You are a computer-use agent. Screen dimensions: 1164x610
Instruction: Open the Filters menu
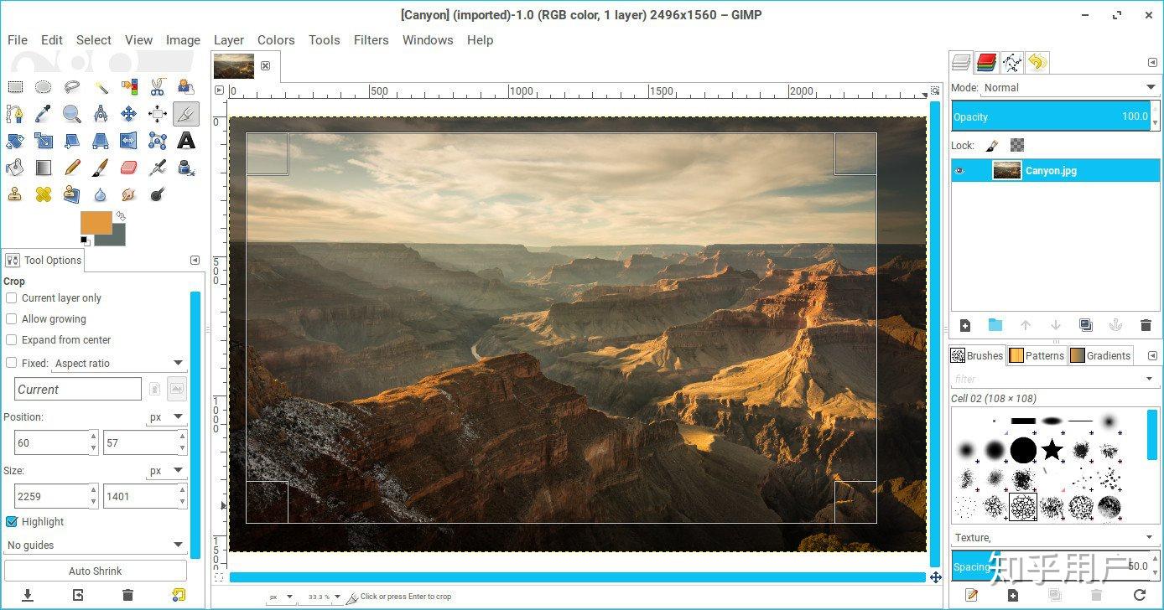(371, 39)
